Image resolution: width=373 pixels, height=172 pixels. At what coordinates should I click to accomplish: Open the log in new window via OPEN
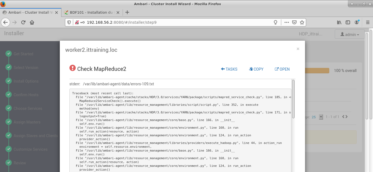coord(282,69)
